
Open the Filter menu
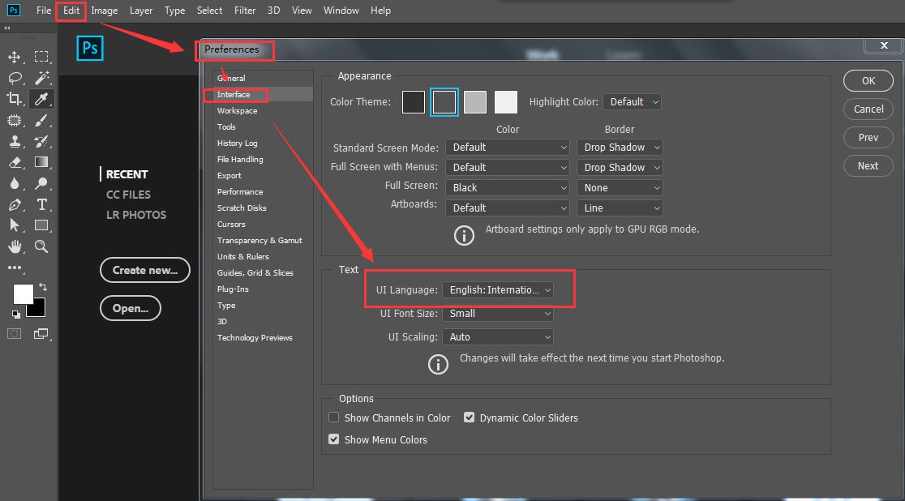(x=245, y=11)
